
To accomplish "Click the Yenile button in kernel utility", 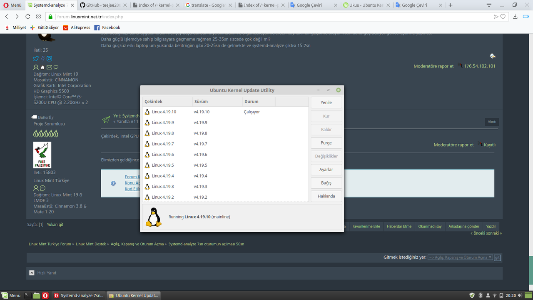I will (326, 102).
